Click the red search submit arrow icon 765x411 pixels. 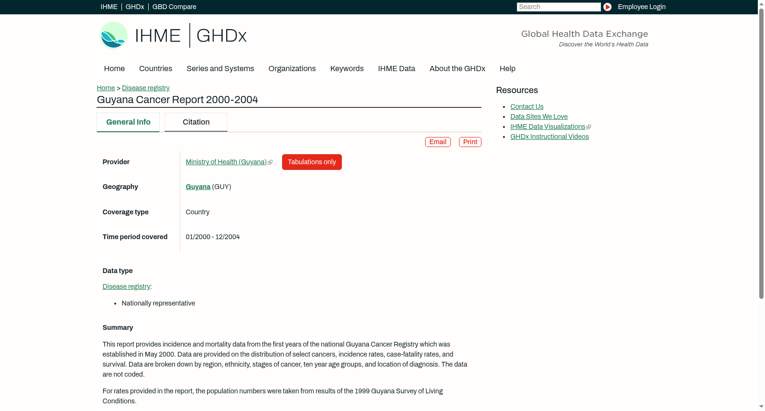[x=607, y=7]
